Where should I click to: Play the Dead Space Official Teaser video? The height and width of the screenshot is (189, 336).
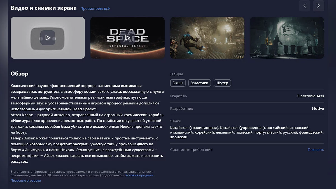point(127,38)
